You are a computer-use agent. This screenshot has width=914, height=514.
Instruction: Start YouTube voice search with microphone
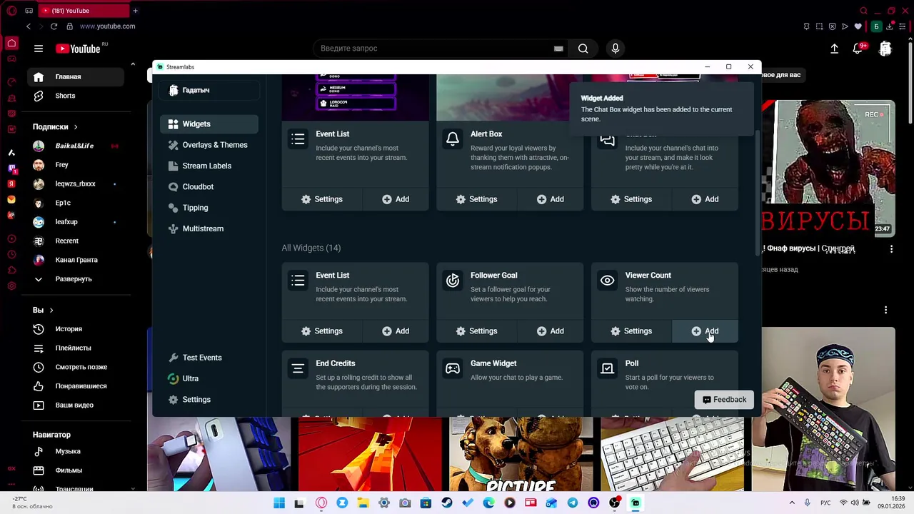(616, 49)
